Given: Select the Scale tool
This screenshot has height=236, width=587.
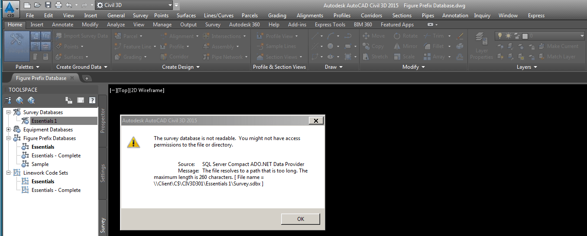Looking at the screenshot, I should point(404,57).
